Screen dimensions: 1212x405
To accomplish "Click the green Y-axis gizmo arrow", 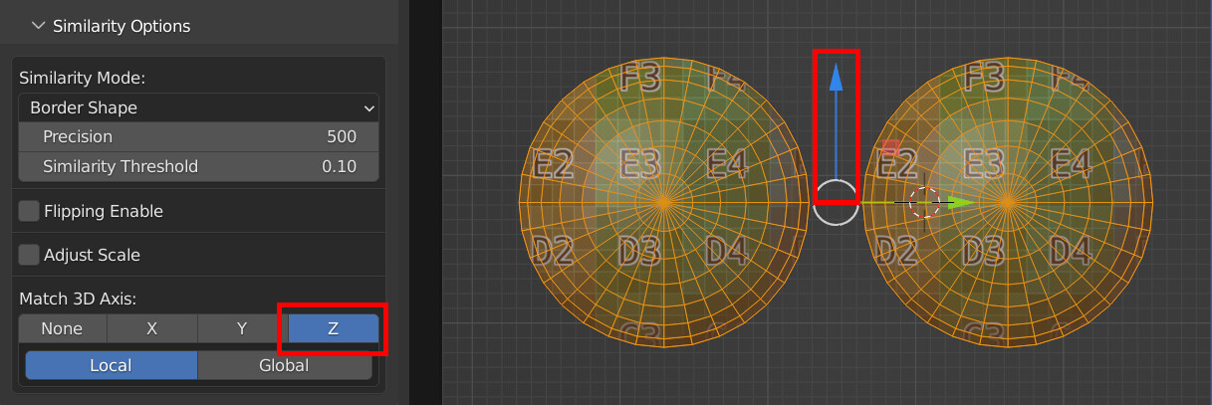I will (x=959, y=202).
